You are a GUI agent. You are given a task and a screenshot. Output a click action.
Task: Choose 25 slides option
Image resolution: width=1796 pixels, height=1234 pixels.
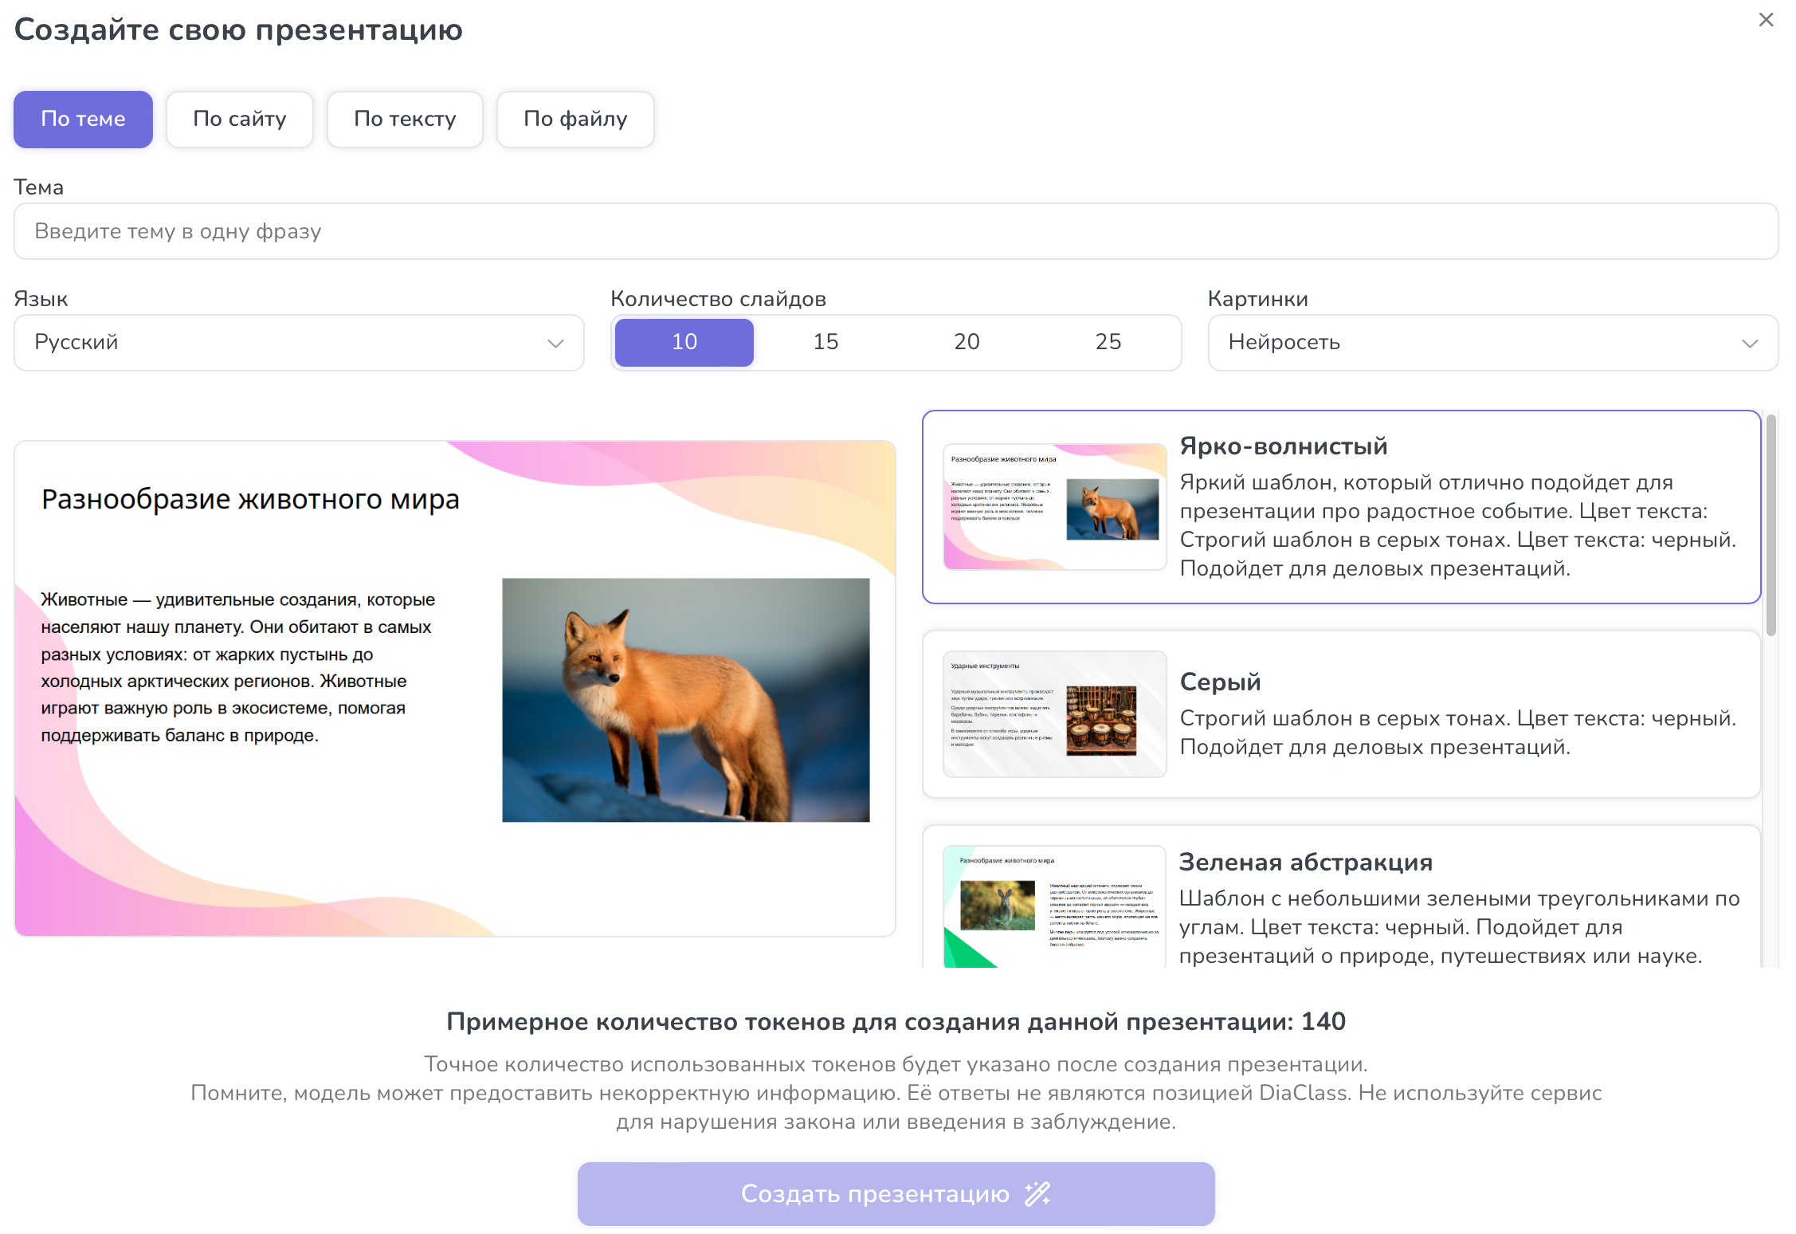1108,343
